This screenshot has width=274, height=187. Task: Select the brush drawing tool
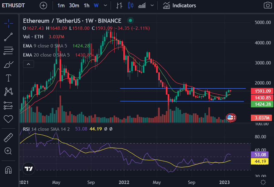[9, 64]
